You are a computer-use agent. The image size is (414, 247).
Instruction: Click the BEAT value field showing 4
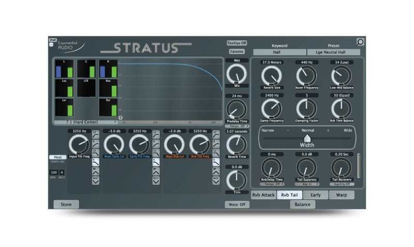pos(62,173)
